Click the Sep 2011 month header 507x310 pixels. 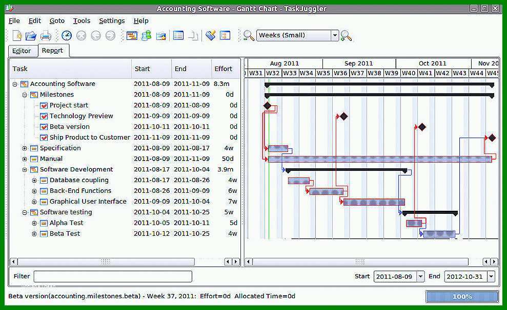pyautogui.click(x=359, y=63)
